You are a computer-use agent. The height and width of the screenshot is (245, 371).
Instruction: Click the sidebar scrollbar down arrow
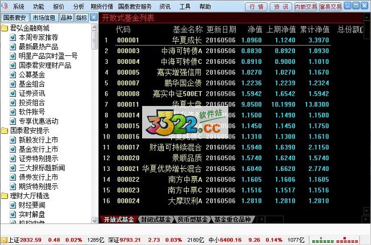[94, 220]
